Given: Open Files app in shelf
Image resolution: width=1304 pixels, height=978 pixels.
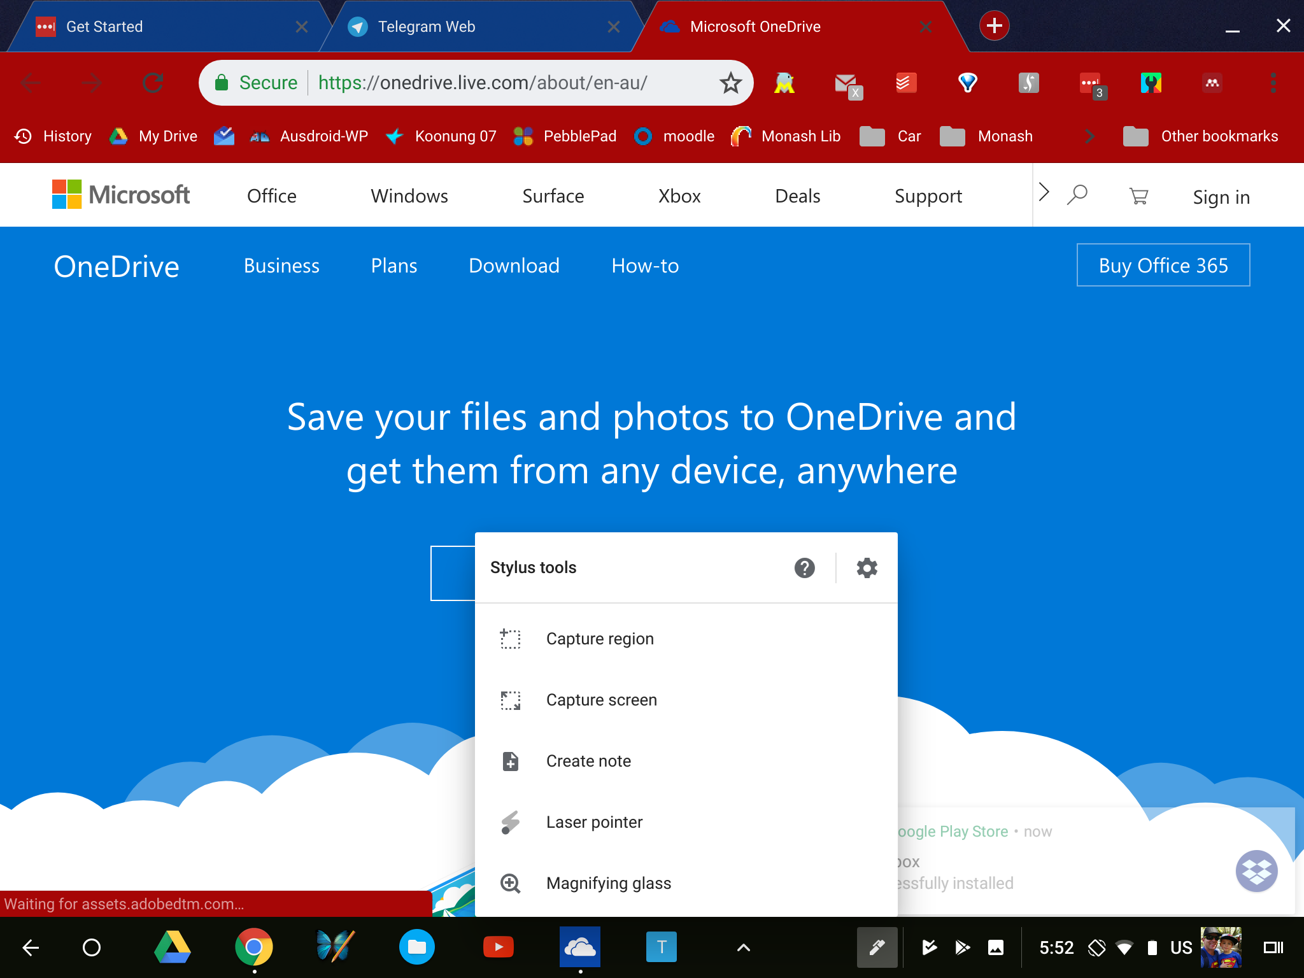Looking at the screenshot, I should 417,947.
